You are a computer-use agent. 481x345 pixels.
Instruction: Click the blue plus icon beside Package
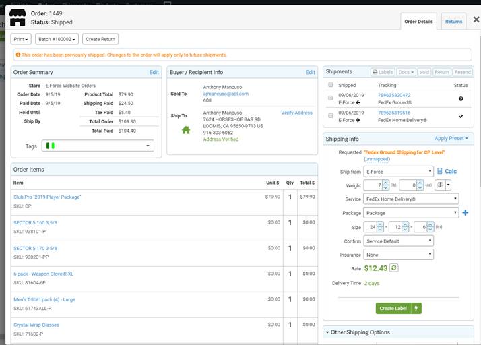click(466, 213)
